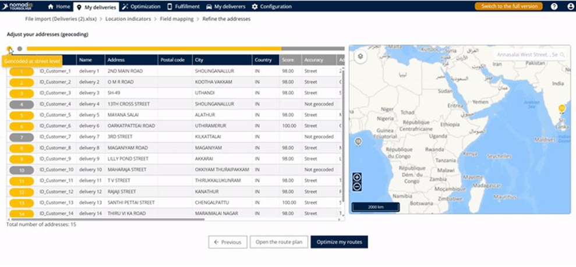Open the help question mark icon
Image resolution: width=576 pixels, height=267 pixels.
point(554,6)
